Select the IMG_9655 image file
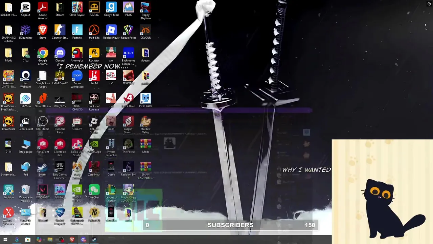The height and width of the screenshot is (244, 433). pos(60,100)
